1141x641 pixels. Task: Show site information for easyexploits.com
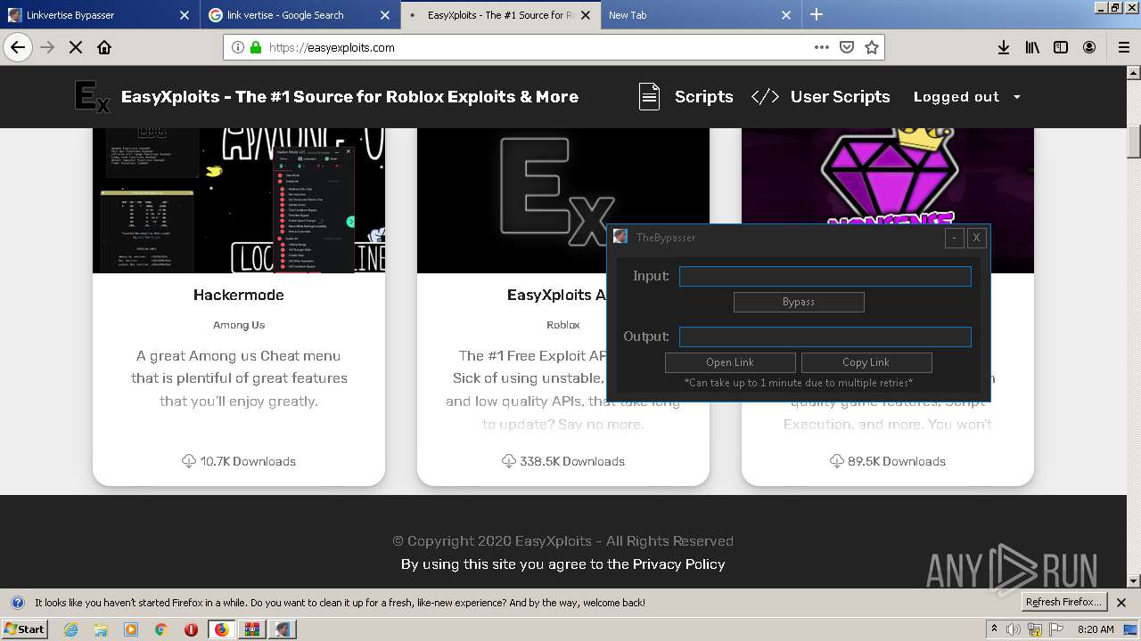click(237, 47)
